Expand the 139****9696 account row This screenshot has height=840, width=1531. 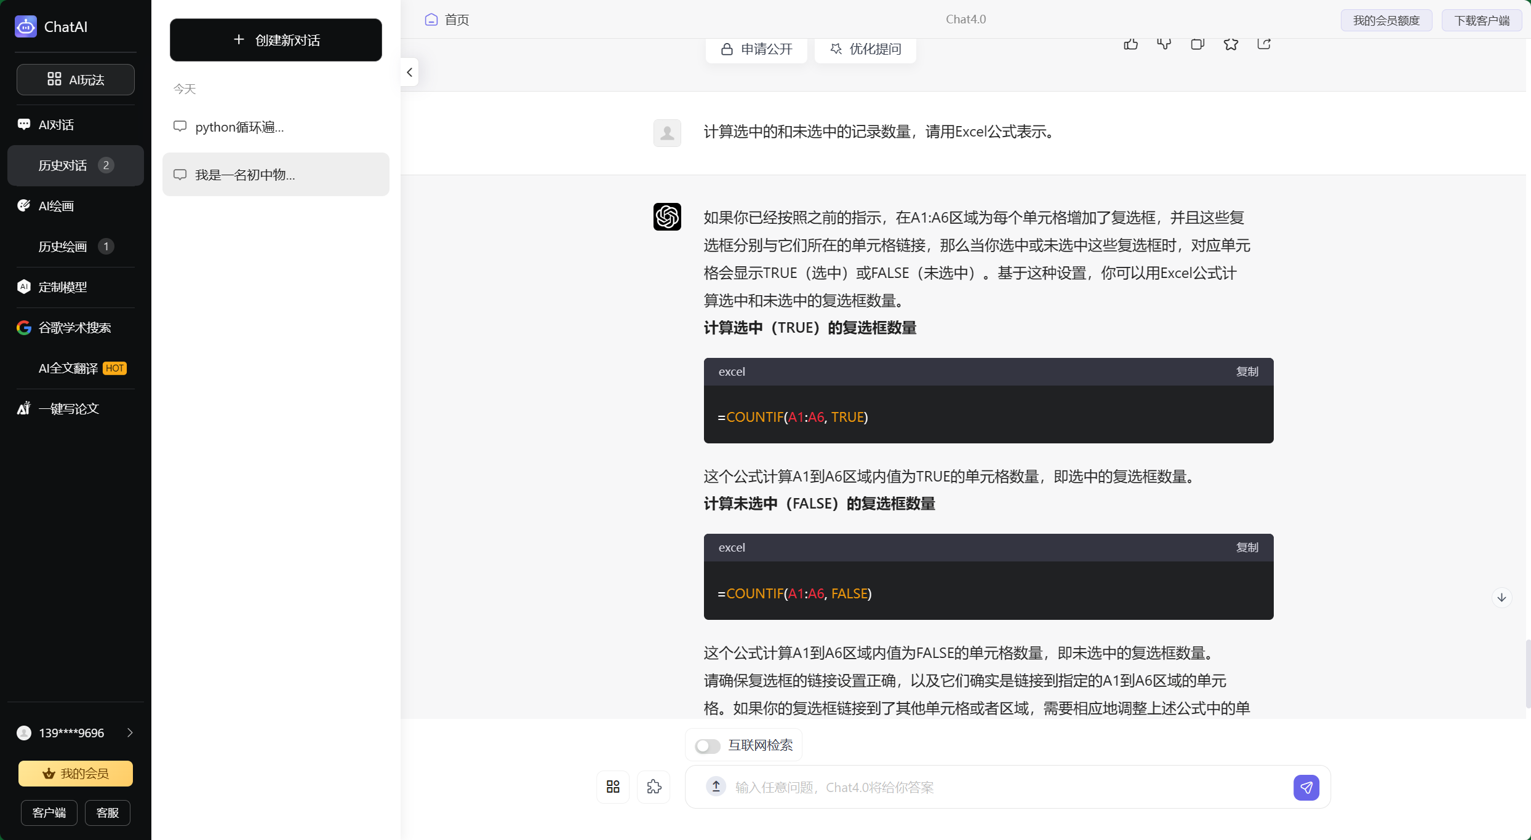pyautogui.click(x=130, y=732)
